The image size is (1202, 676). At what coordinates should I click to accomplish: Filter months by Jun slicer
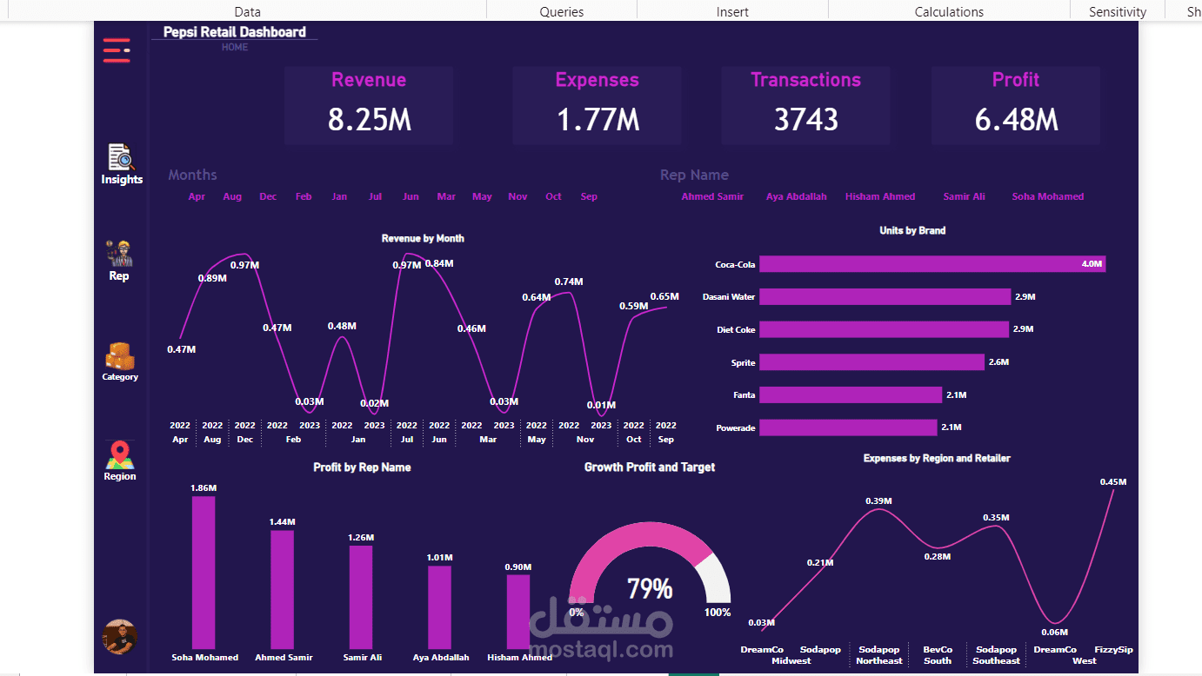coord(411,196)
